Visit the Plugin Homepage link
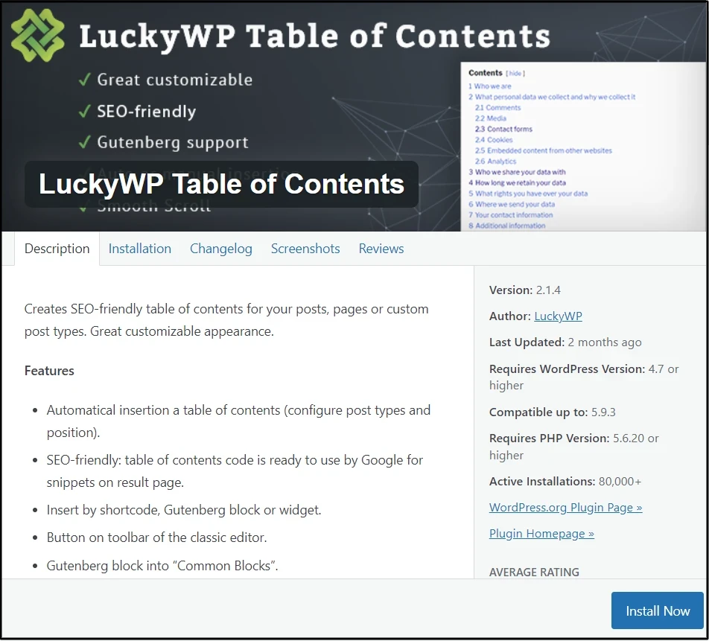This screenshot has width=709, height=641. pyautogui.click(x=541, y=533)
